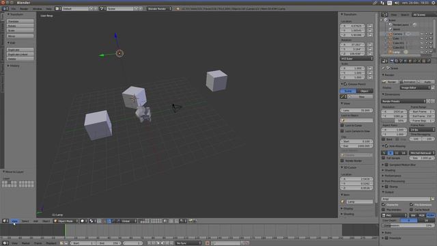437x246 pixels.
Task: Toggle Render Border checkbox
Action: [x=342, y=161]
